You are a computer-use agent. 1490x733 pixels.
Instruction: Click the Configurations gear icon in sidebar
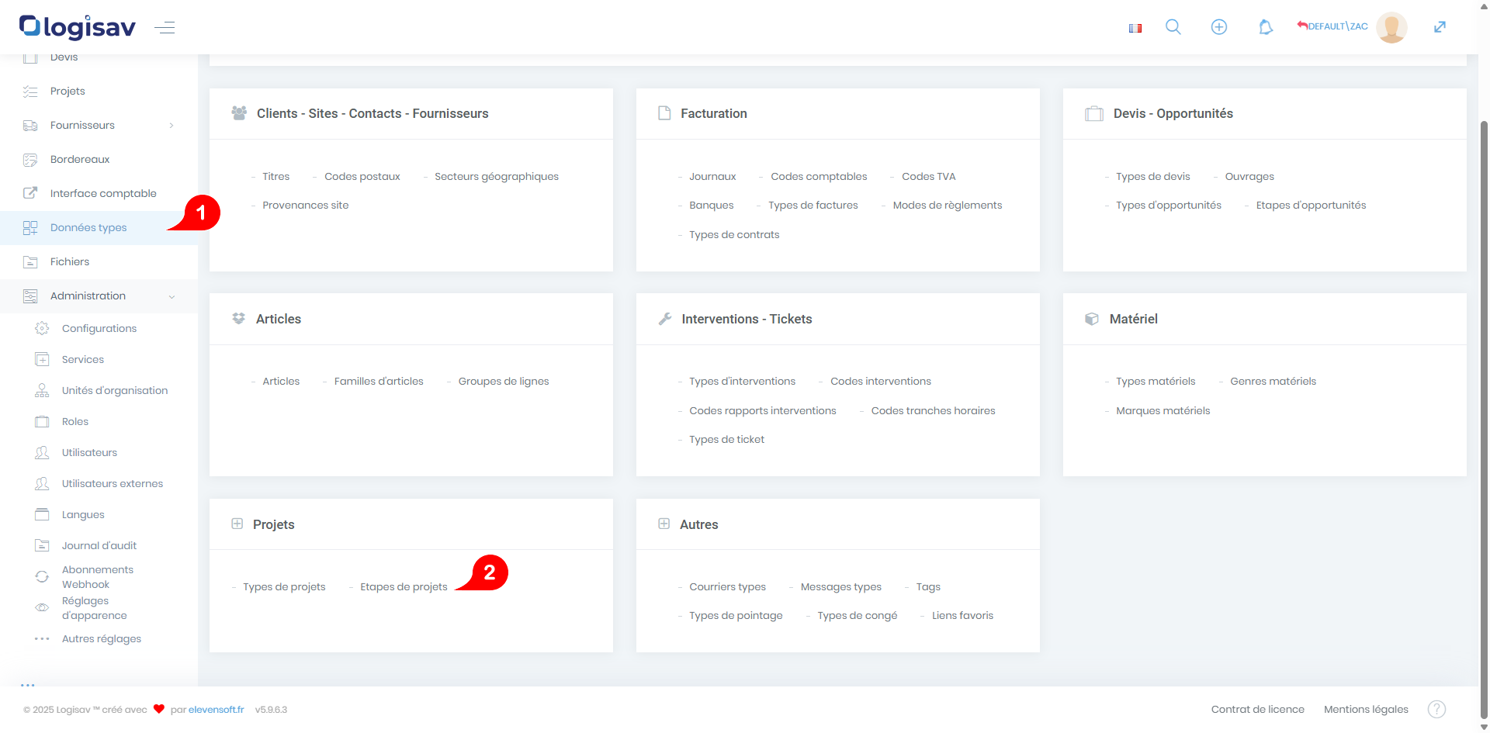click(x=42, y=328)
